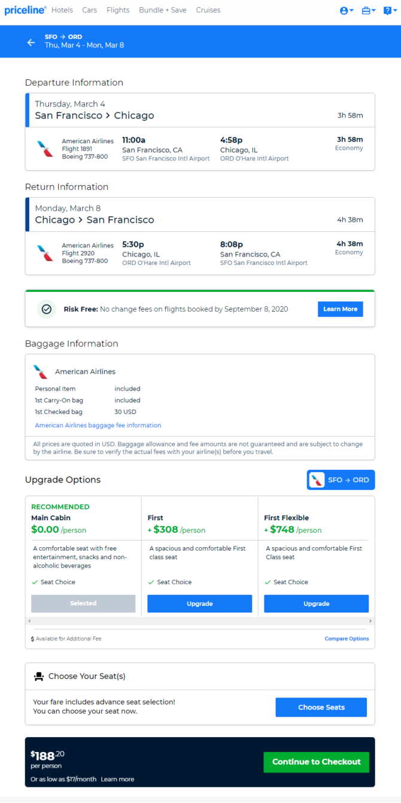This screenshot has height=803, width=401.
Task: Open the Bundle + Save menu item
Action: pos(163,10)
